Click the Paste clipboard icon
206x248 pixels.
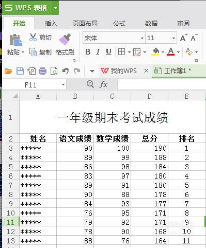[x=15, y=40]
